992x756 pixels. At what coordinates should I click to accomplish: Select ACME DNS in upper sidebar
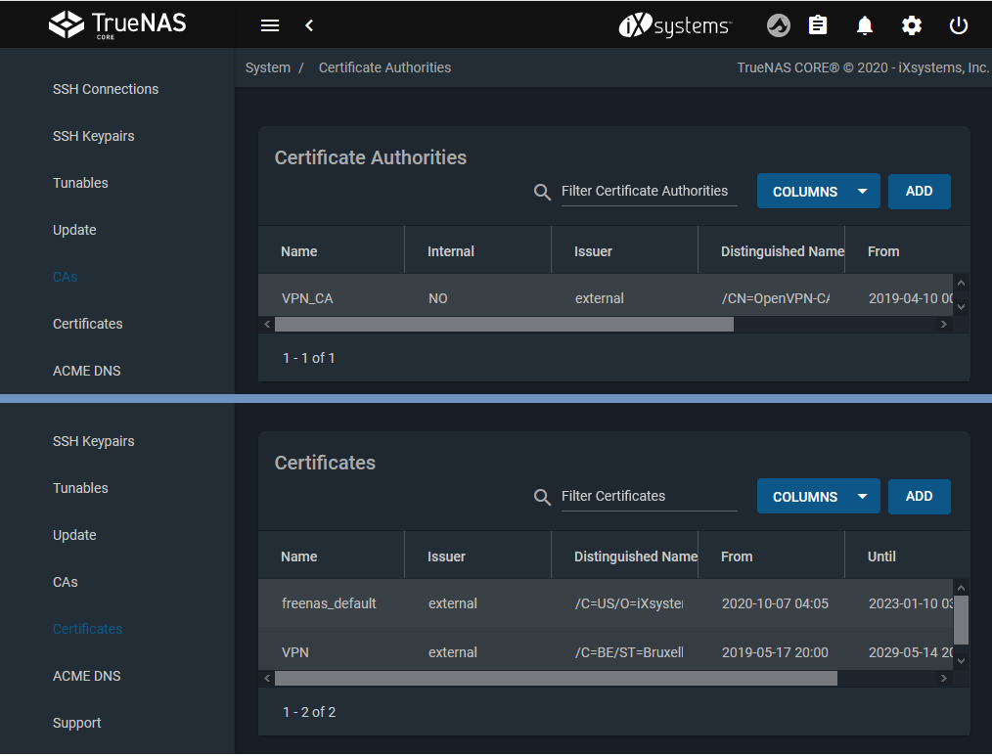87,371
